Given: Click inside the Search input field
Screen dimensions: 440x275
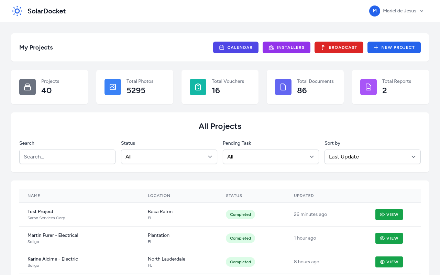Looking at the screenshot, I should (67, 157).
